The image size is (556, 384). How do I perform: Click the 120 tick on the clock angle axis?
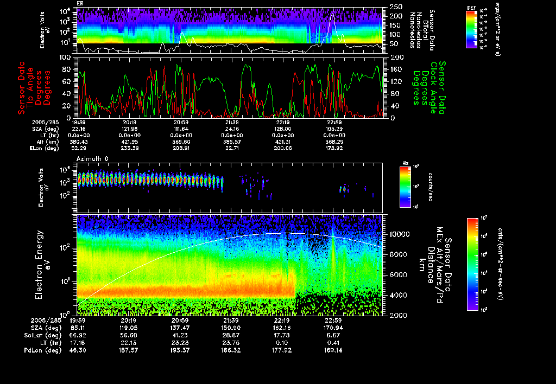(397, 81)
